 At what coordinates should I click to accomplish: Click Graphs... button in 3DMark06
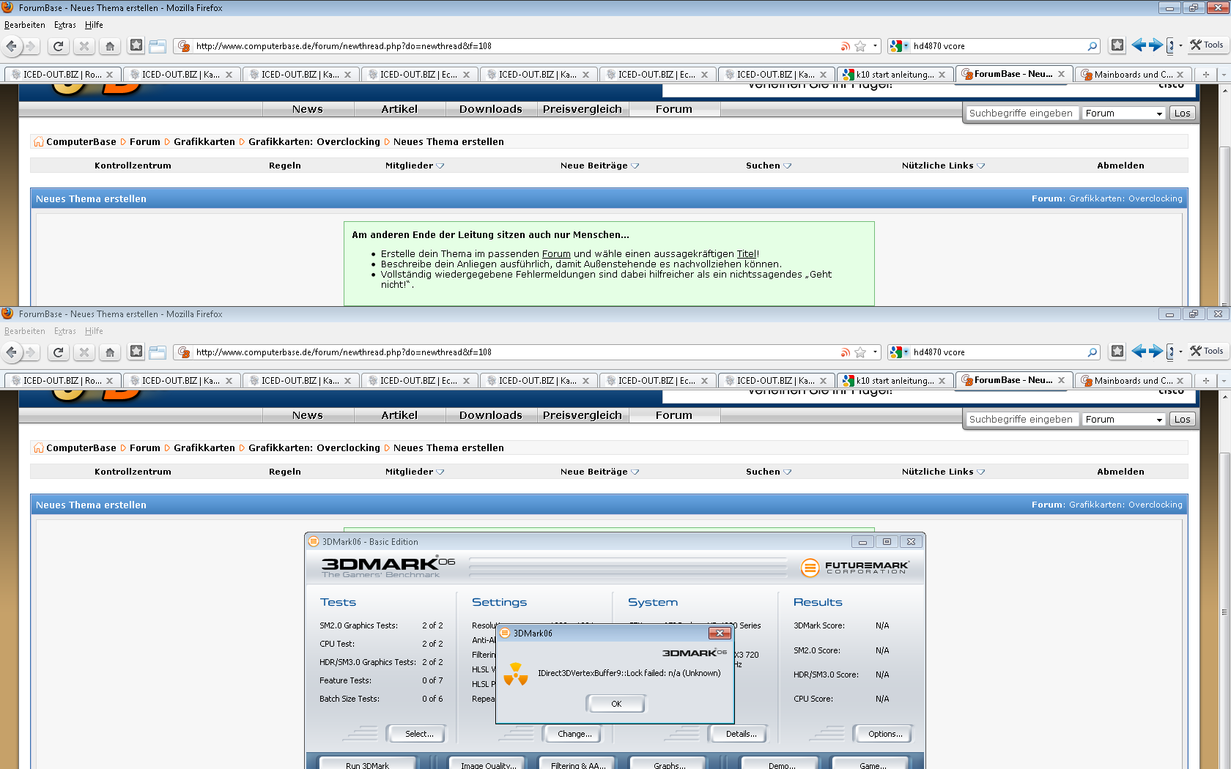(x=670, y=764)
